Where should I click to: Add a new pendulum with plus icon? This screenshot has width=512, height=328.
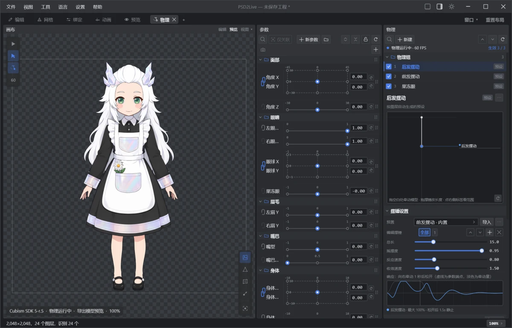pyautogui.click(x=490, y=232)
